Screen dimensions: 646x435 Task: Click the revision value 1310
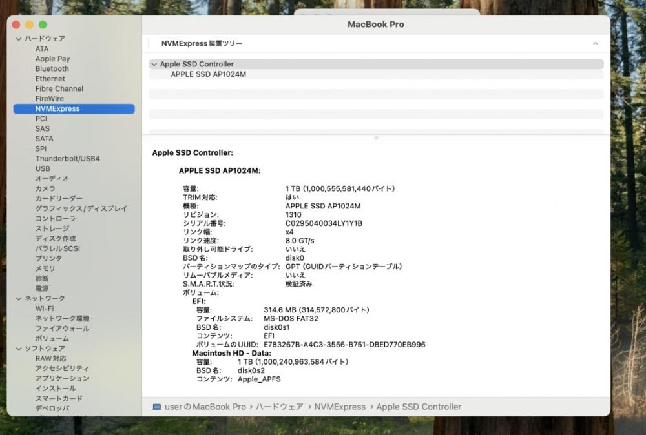(x=293, y=215)
